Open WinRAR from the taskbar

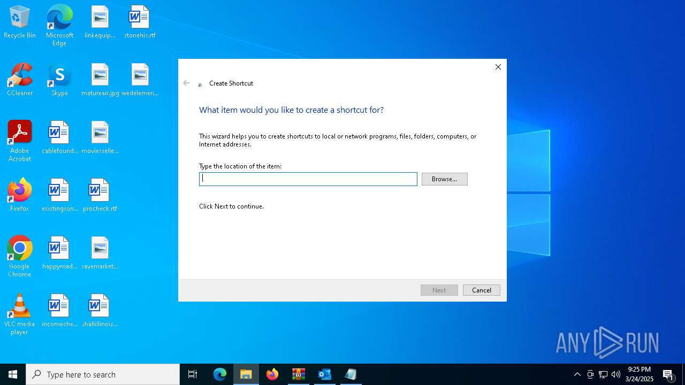coord(299,374)
